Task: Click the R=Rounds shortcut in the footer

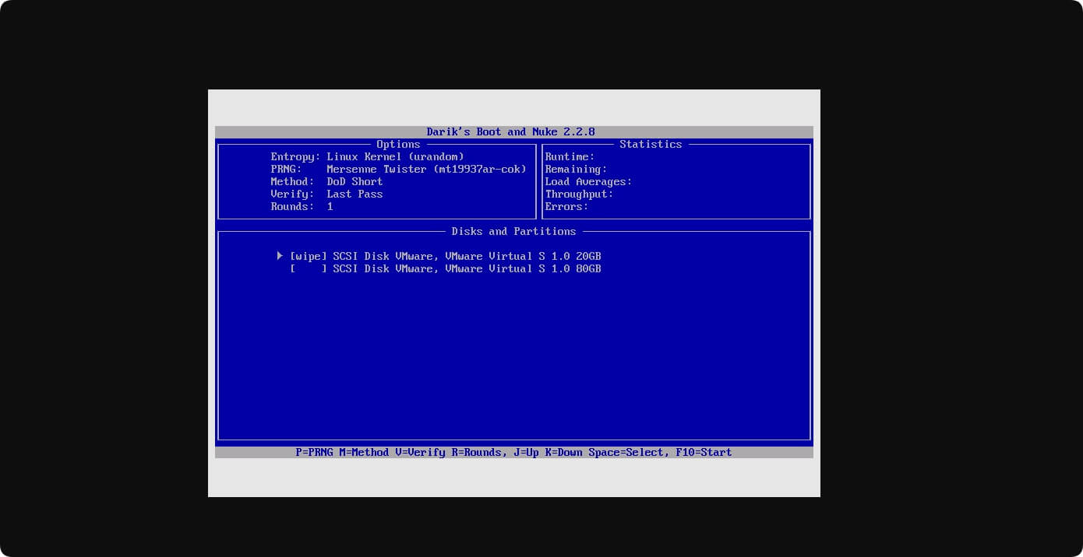Action: click(476, 452)
